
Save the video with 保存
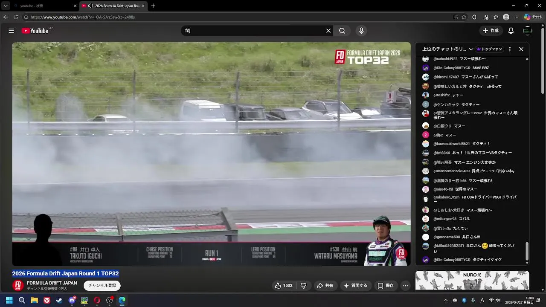point(386,286)
